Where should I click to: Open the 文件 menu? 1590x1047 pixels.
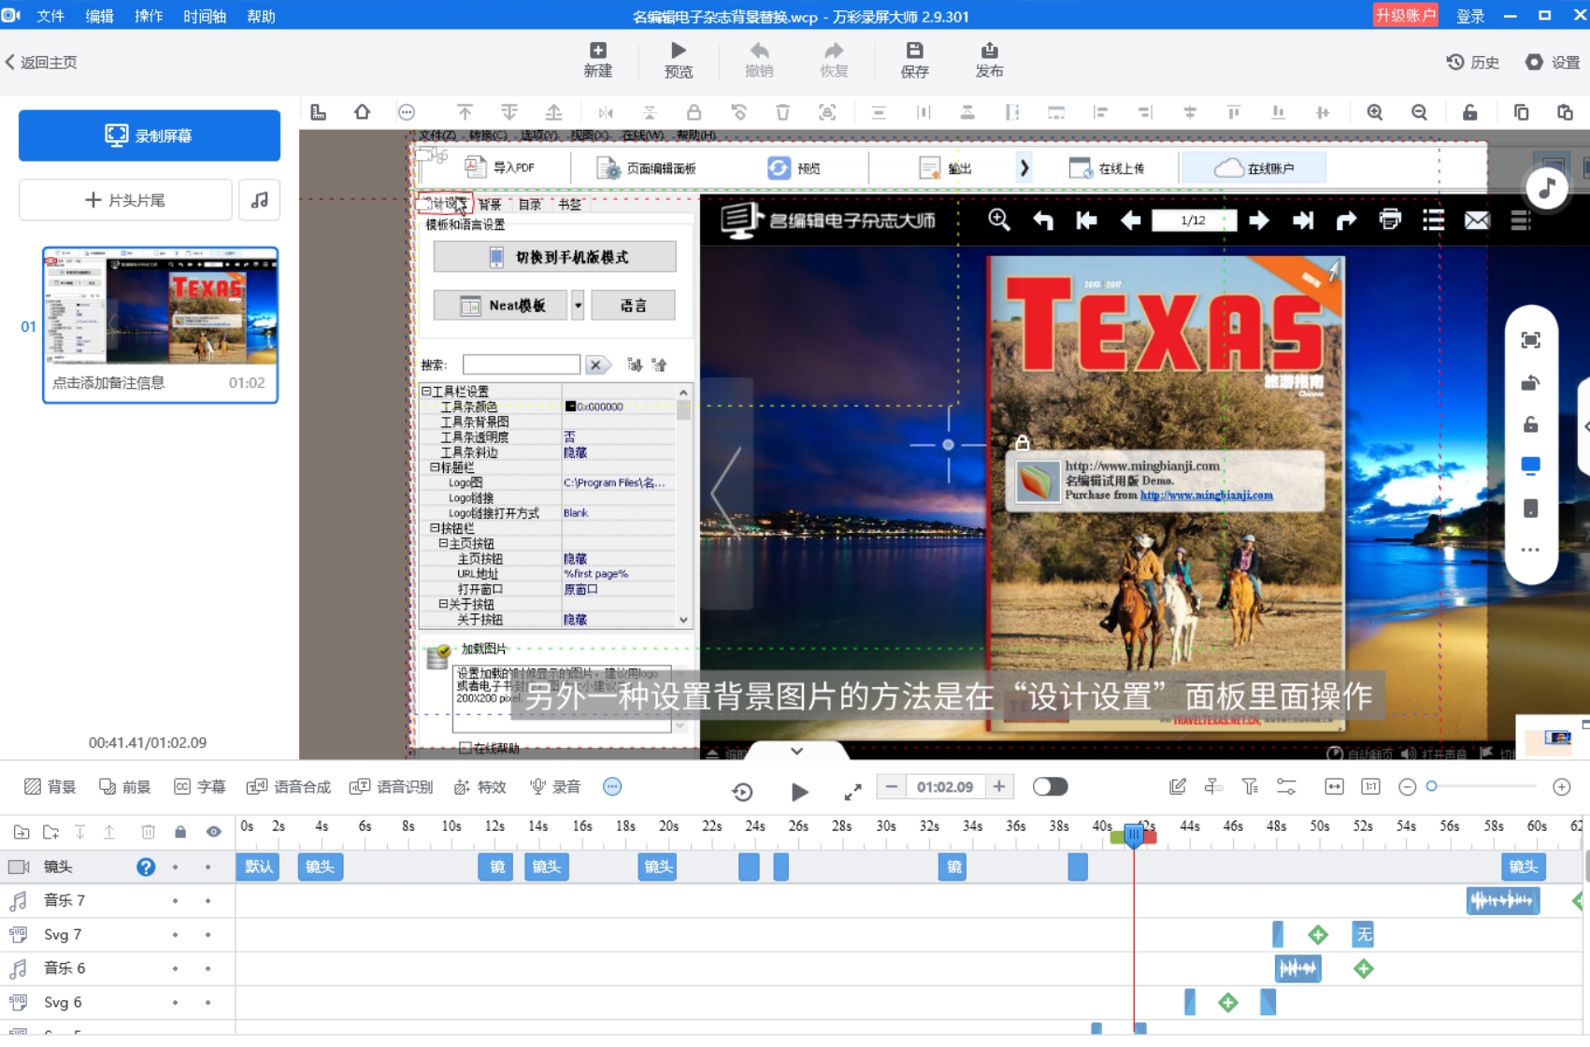pos(50,16)
